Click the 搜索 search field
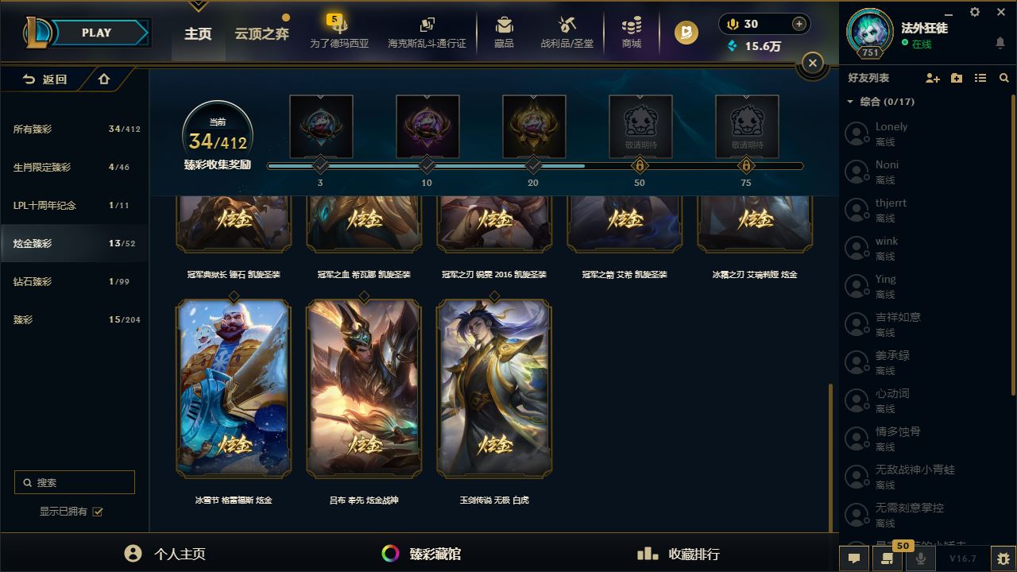This screenshot has width=1017, height=572. click(x=75, y=482)
